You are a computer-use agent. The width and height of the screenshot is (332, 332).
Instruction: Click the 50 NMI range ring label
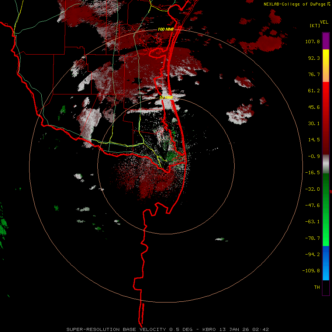tap(166, 97)
